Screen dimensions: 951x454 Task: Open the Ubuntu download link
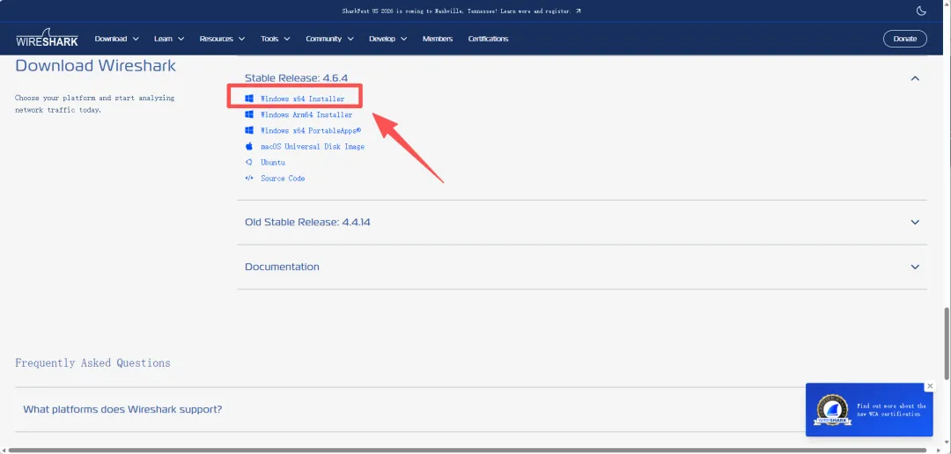pos(273,163)
